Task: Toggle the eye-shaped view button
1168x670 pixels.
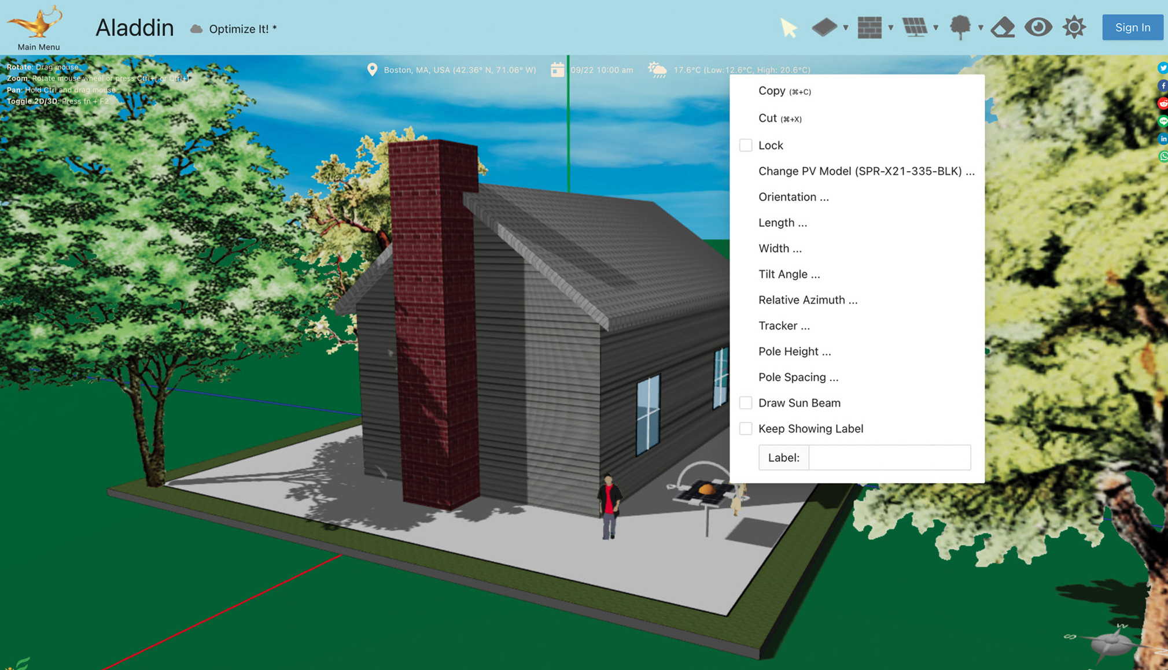Action: 1038,27
